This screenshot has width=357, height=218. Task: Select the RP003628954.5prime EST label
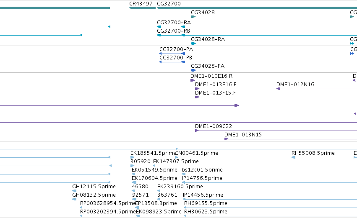(x=108, y=203)
